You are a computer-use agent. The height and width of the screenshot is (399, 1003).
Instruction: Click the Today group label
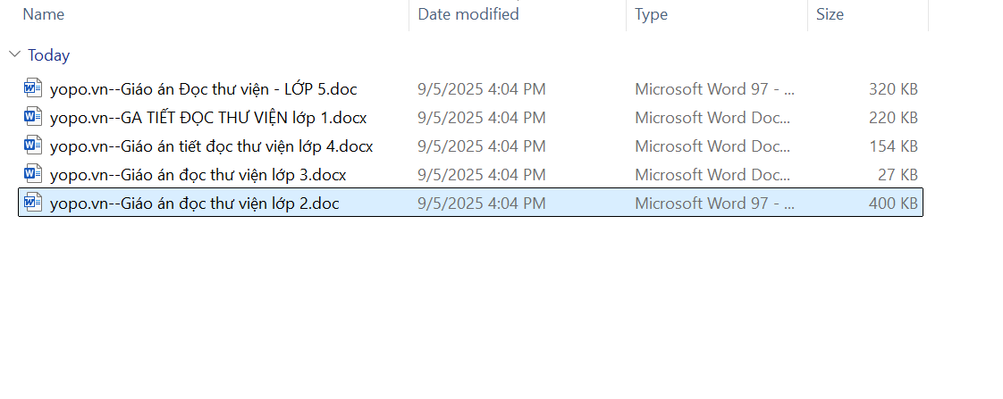point(48,55)
